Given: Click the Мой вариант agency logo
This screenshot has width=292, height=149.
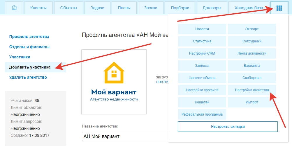Looking at the screenshot, I should (x=114, y=82).
